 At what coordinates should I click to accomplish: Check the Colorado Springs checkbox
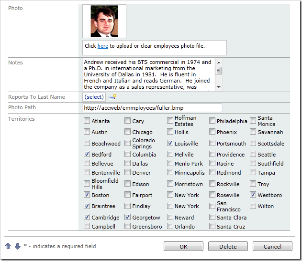click(127, 143)
